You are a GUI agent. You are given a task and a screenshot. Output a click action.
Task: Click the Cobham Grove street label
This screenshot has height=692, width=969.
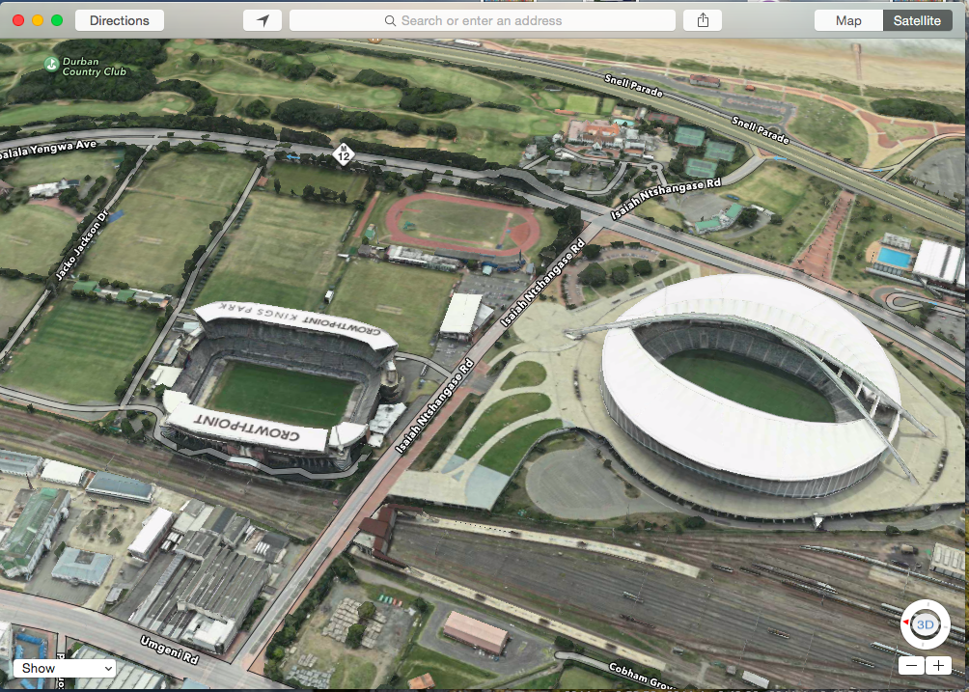click(x=643, y=676)
